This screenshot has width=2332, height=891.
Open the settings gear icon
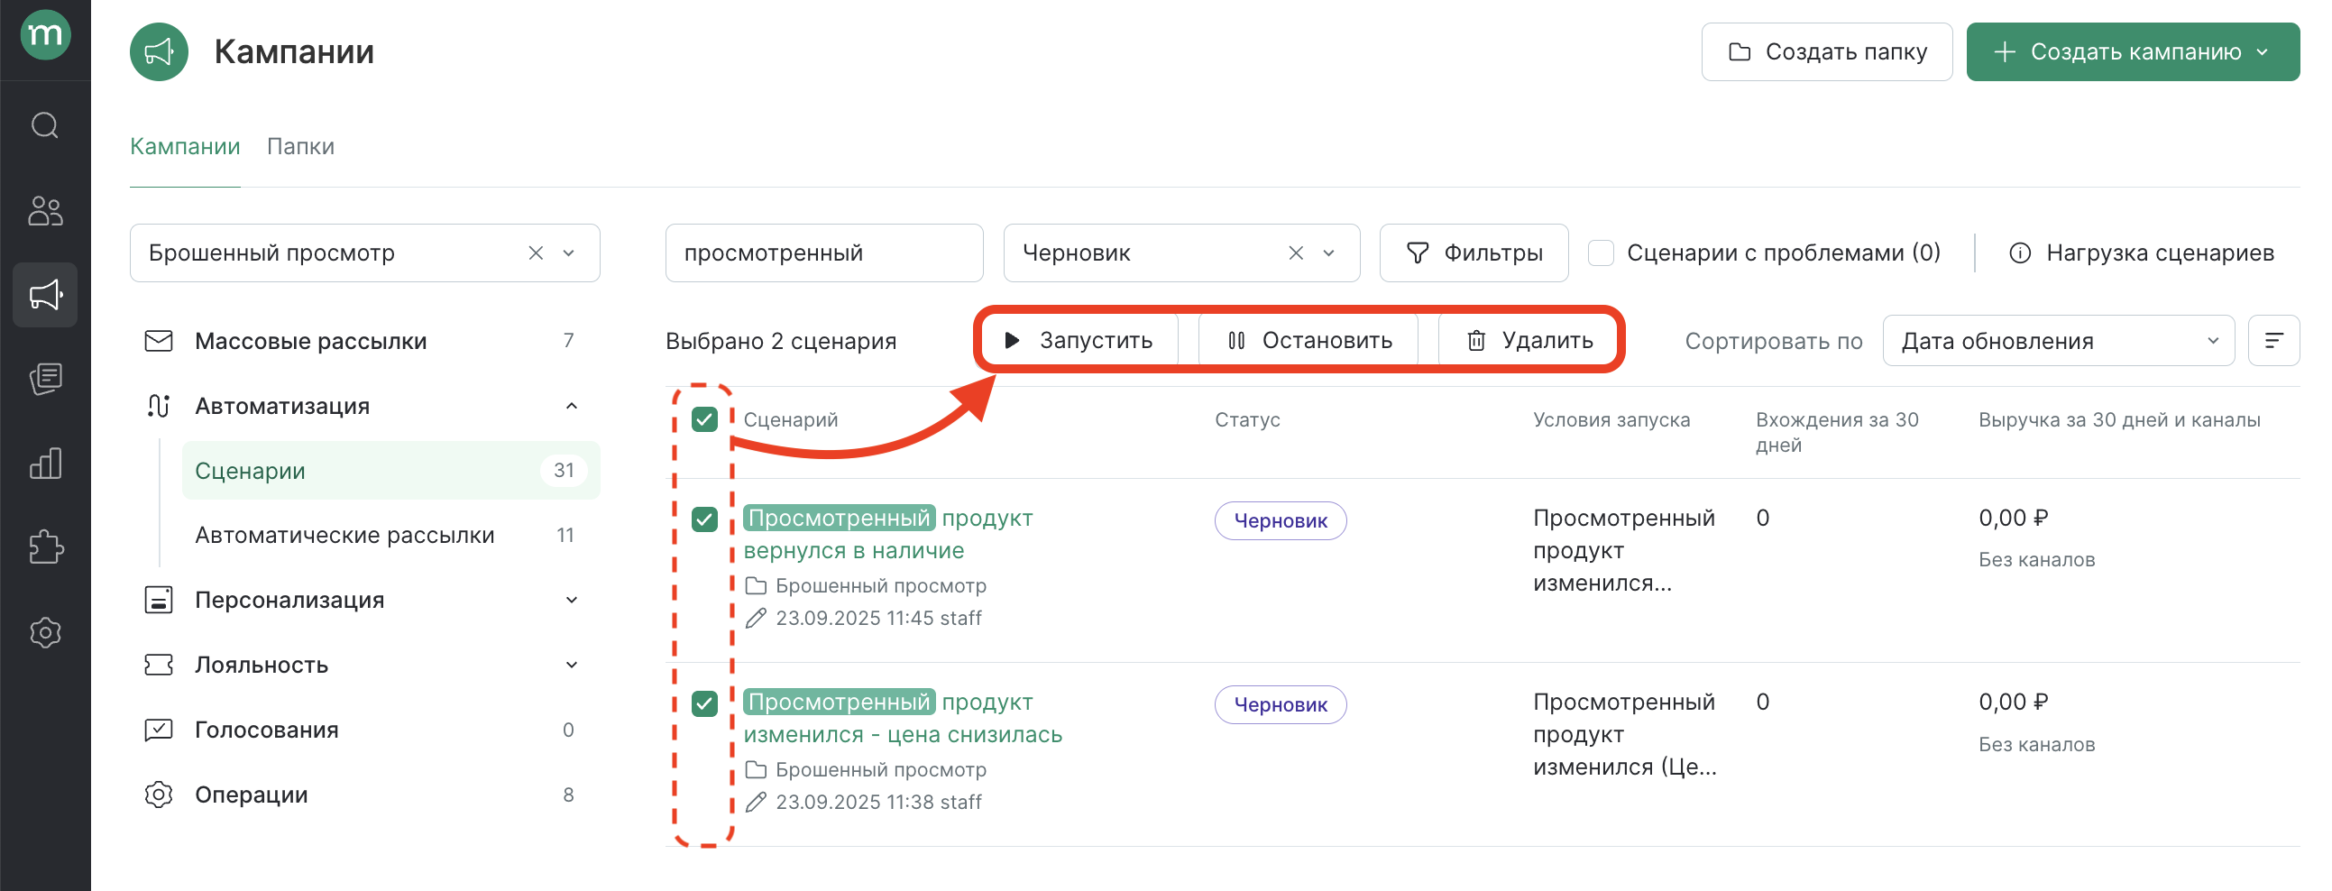45,632
